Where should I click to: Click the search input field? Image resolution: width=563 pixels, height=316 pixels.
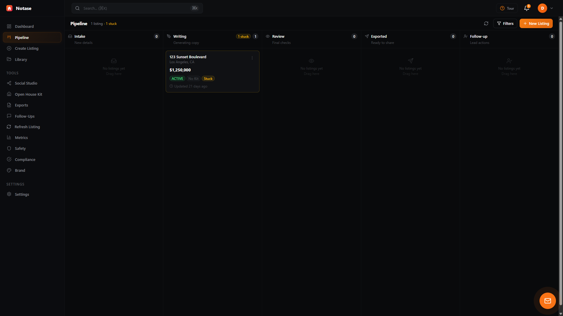[x=132, y=8]
